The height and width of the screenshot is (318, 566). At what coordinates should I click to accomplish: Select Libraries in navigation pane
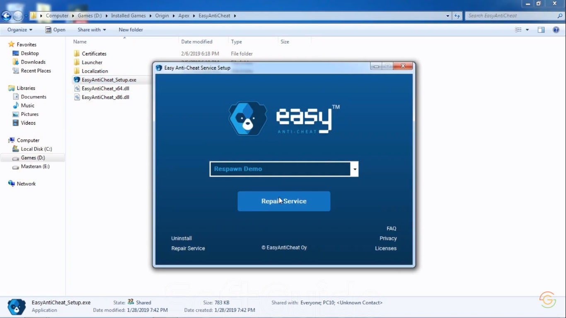(x=26, y=88)
